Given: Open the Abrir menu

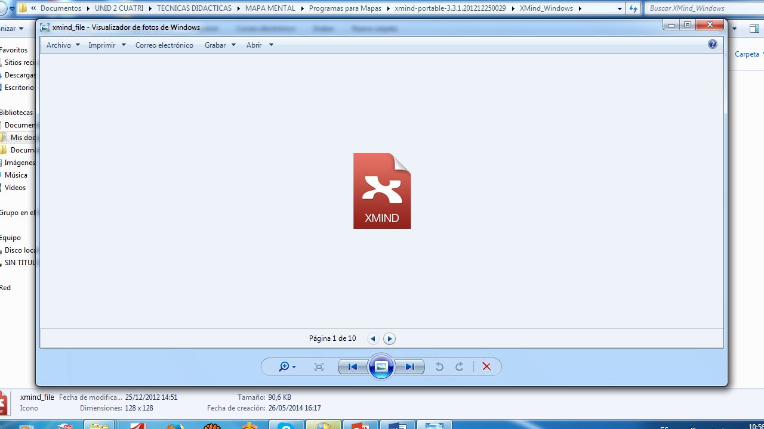Looking at the screenshot, I should pyautogui.click(x=260, y=45).
